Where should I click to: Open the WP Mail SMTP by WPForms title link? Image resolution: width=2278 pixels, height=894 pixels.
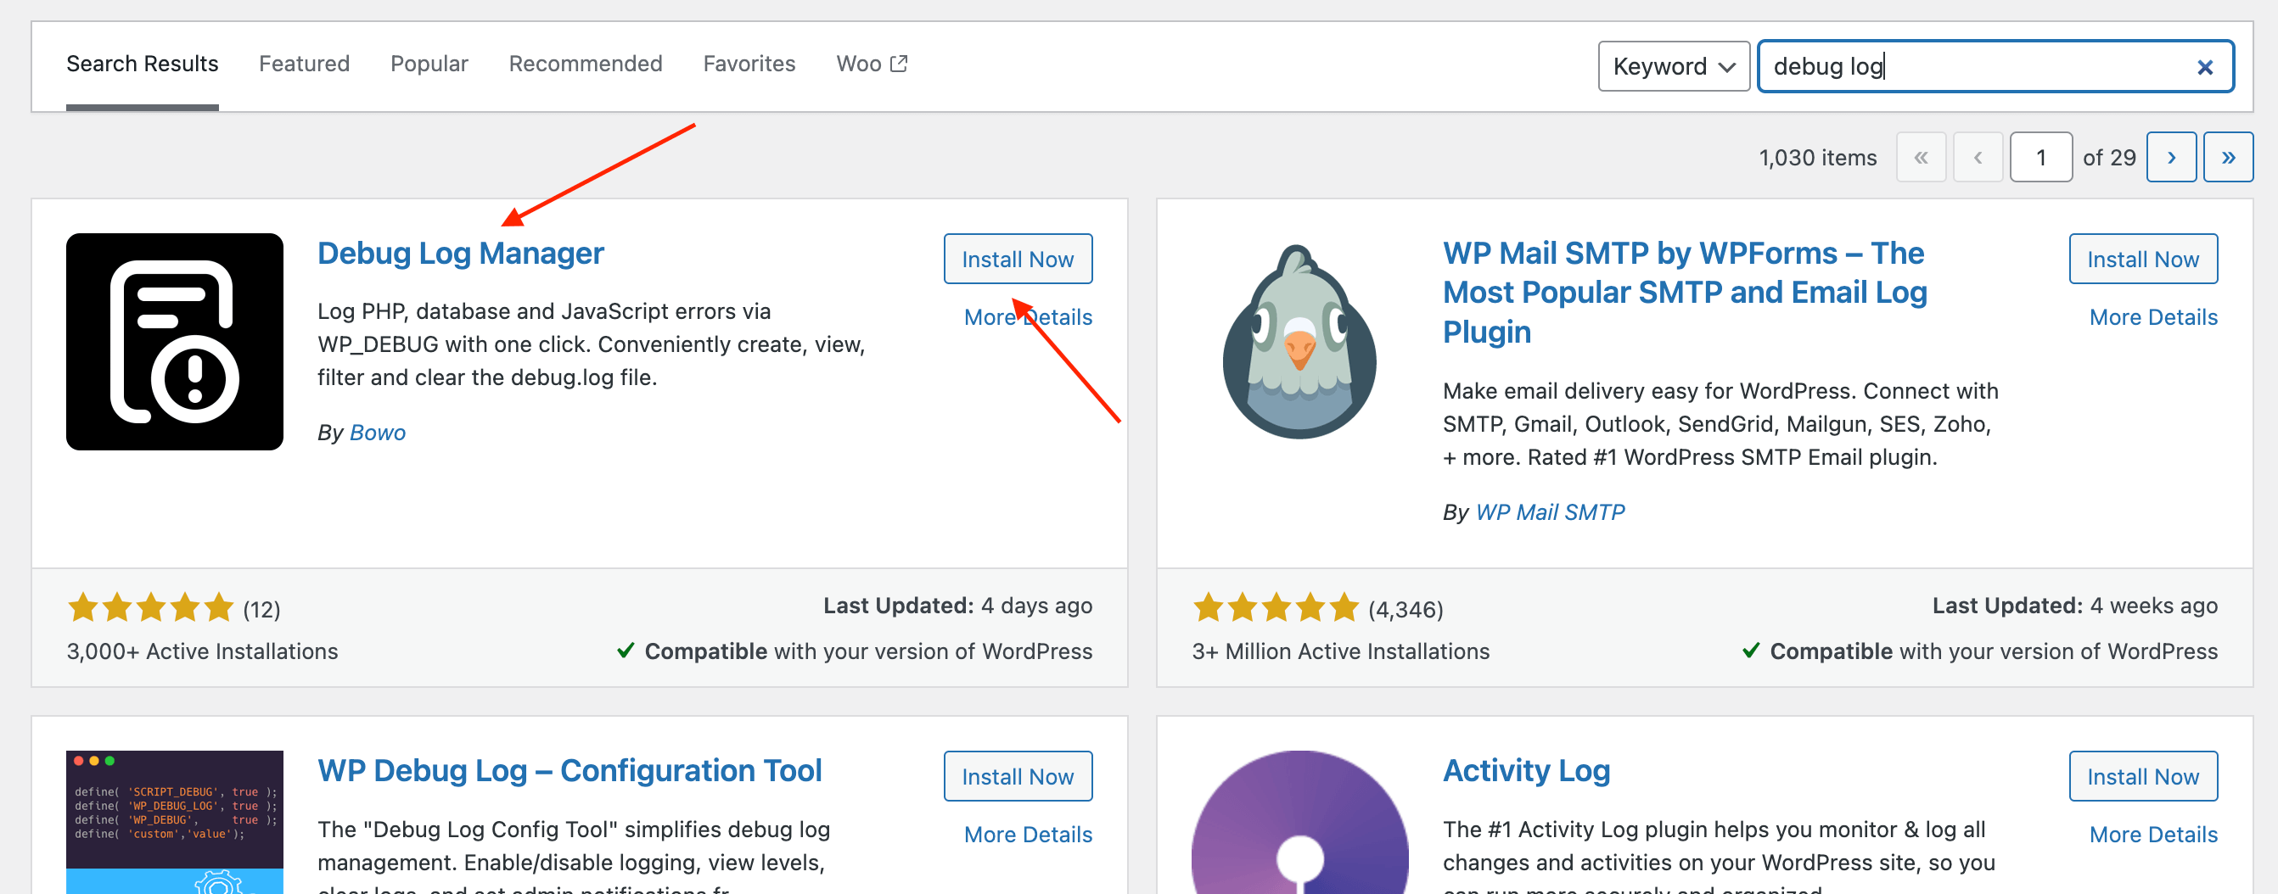pos(1685,293)
